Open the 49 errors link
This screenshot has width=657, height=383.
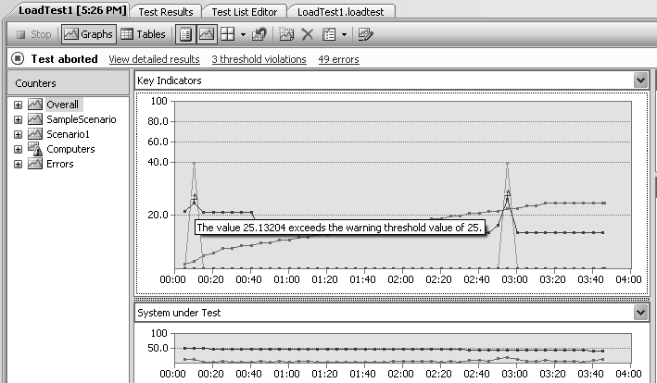click(338, 59)
